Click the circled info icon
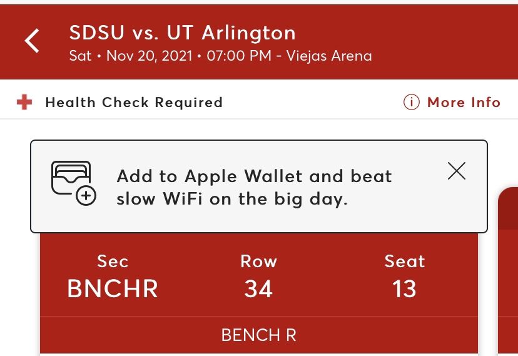The image size is (518, 356). coord(411,103)
